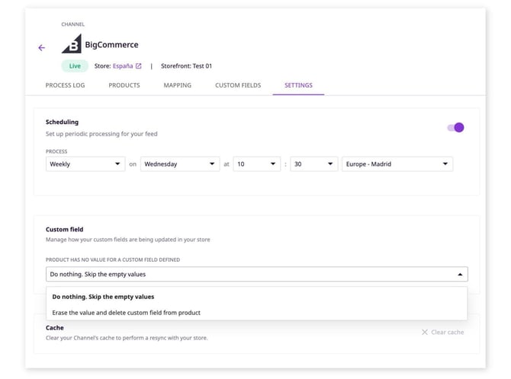Screen dimensions: 511x379
Task: Open the Mapping tab
Action: 177,85
